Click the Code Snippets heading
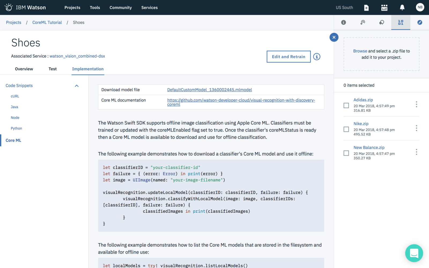 coord(19,85)
